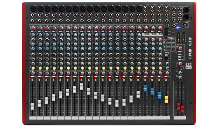Click the quarter-inch headphones jack beside the headphone symbol
This screenshot has width=215, height=126.
coord(185,23)
